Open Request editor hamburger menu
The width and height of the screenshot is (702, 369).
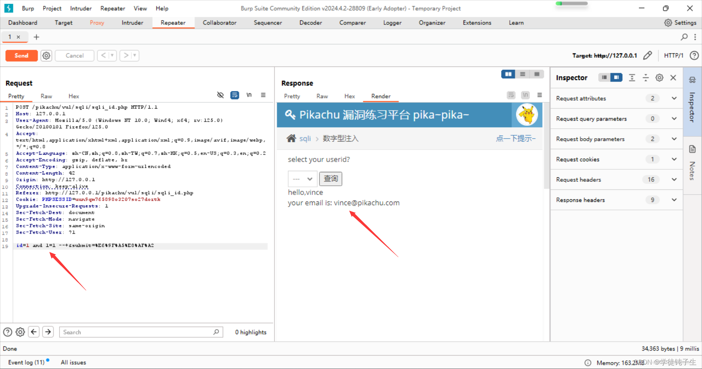[263, 95]
